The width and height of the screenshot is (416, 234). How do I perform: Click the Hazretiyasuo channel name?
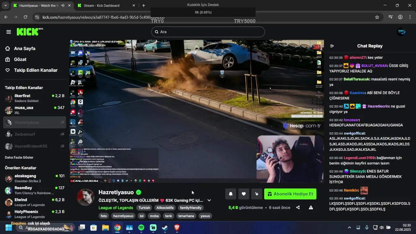pyautogui.click(x=116, y=192)
